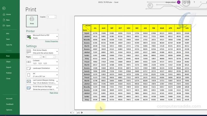Open the Share option
Viewport: 207px width, 116px height.
(8, 62)
